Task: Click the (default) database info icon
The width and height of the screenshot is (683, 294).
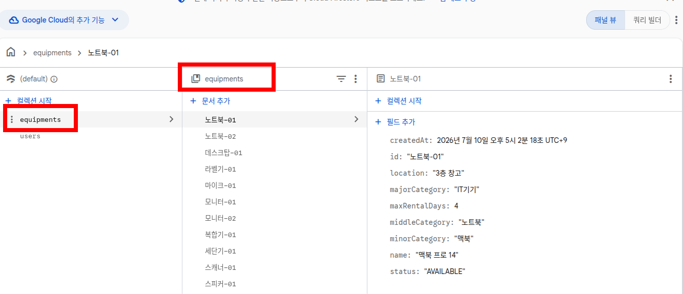Action: 54,79
